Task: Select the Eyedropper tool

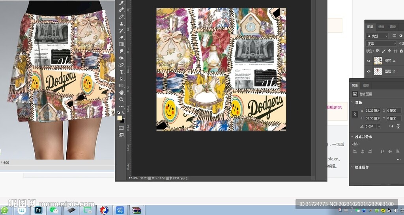Action: tap(122, 3)
